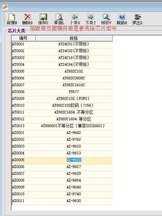The image size is (162, 216).
Task: Go to previous record with 上条U arrow
Action: click(75, 17)
